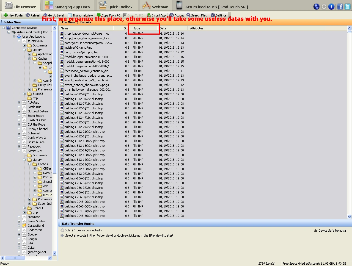Click the Device Safe Removal eject icon
352x266 pixels.
(316, 231)
